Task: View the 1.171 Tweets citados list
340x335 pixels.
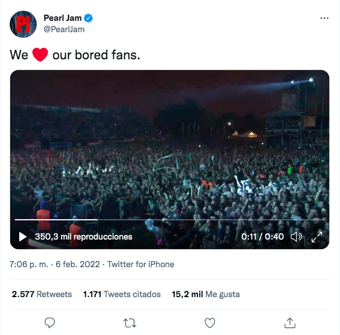Action: tap(122, 294)
